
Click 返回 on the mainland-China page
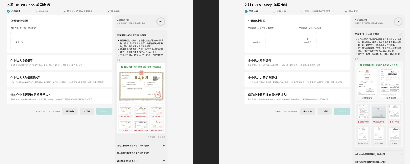(87, 111)
